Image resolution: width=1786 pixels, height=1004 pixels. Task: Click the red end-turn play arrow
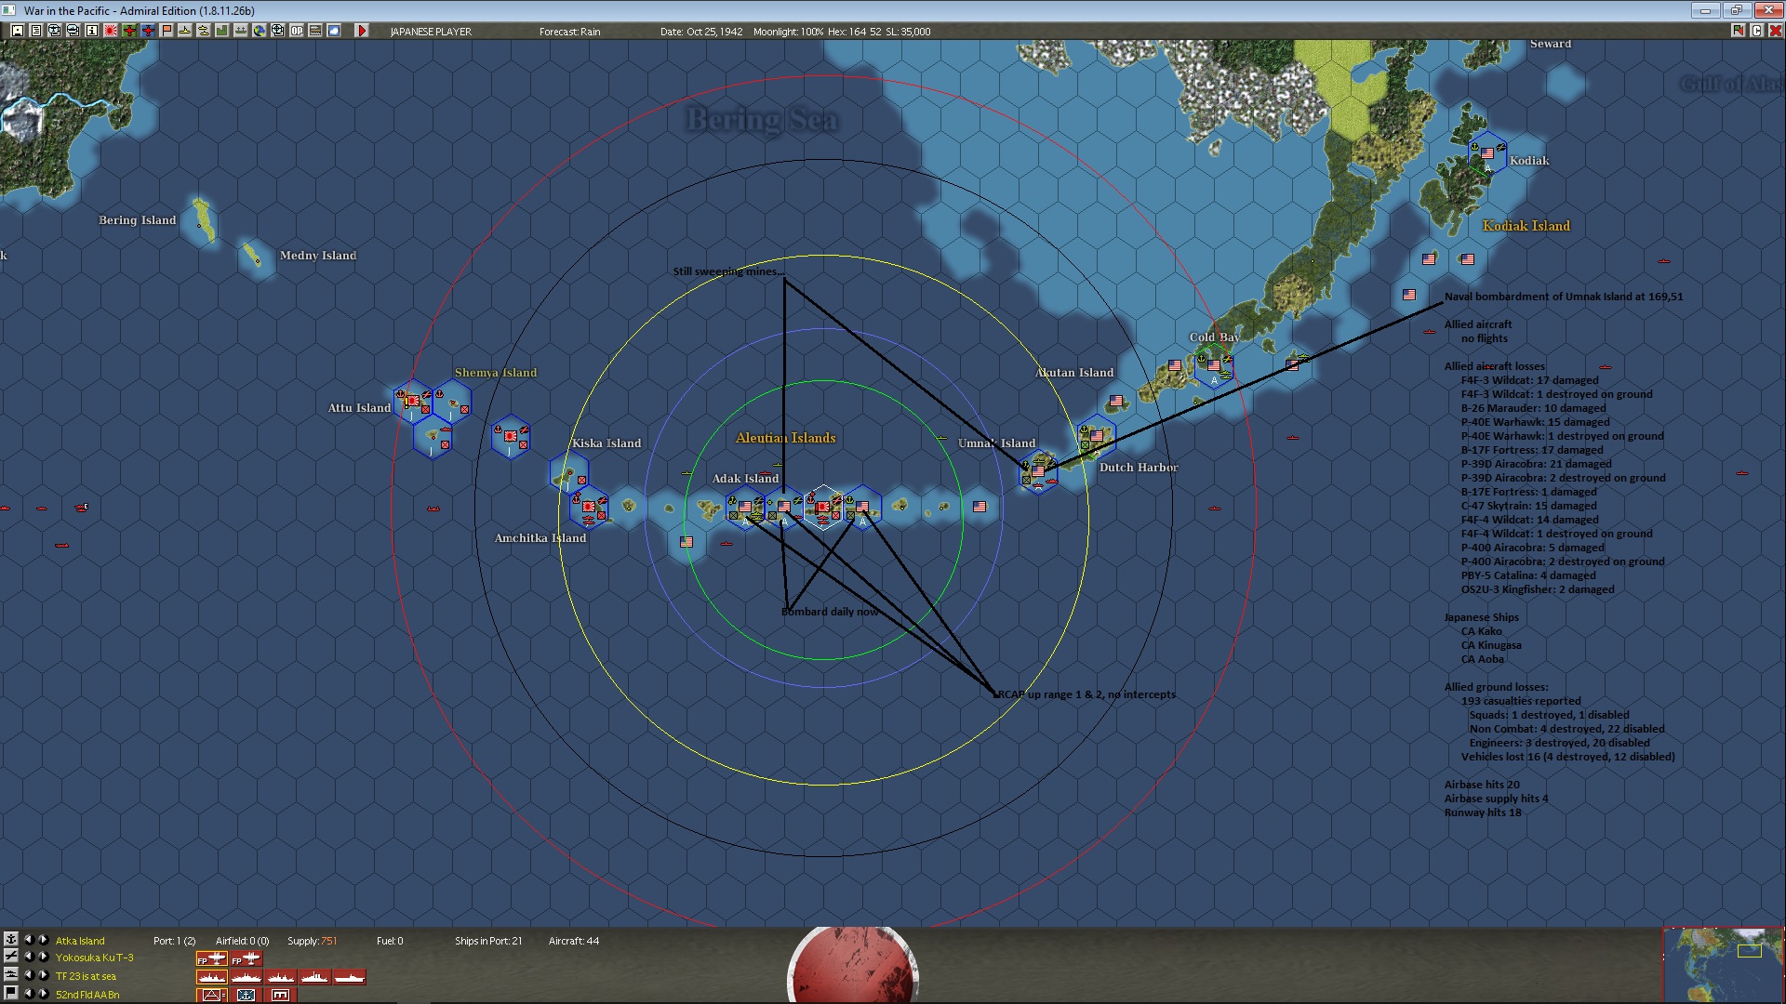pos(362,31)
